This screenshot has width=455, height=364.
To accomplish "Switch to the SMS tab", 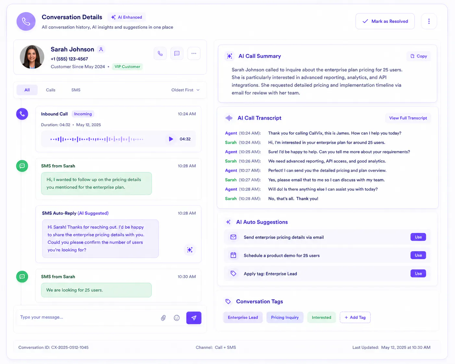I will tap(76, 90).
